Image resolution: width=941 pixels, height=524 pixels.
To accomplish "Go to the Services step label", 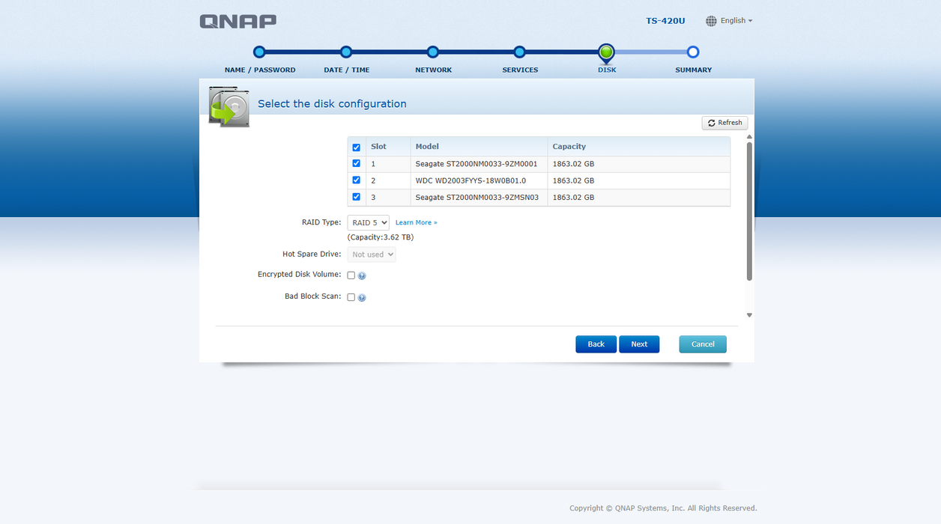I will coord(520,70).
